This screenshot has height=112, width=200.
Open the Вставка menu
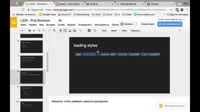pyautogui.click(x=51, y=25)
